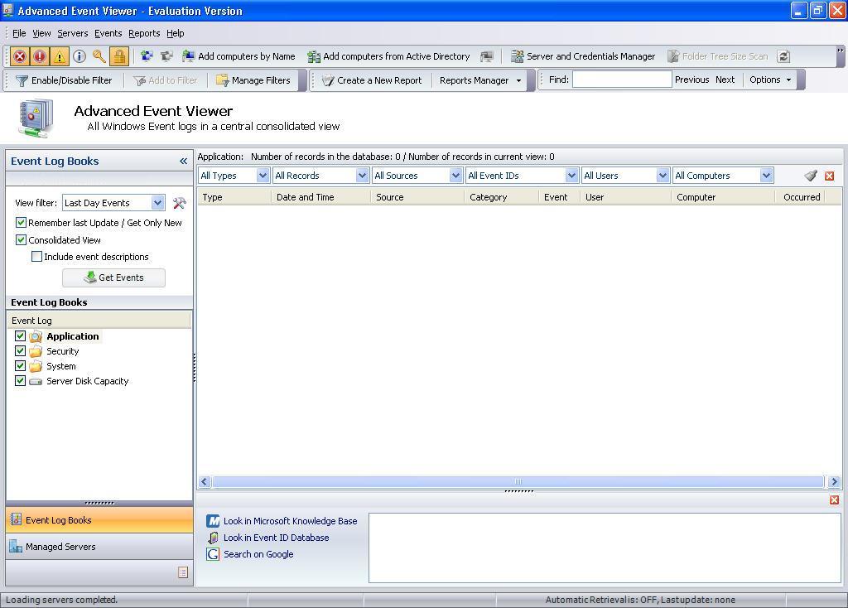Disable the Consolidated View option
This screenshot has height=608, width=848.
[x=21, y=239]
